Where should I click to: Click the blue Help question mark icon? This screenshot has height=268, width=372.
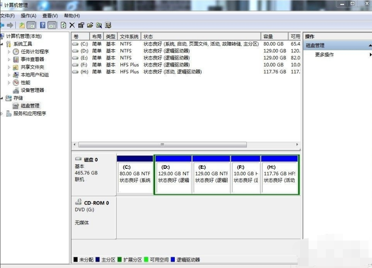tap(42, 25)
